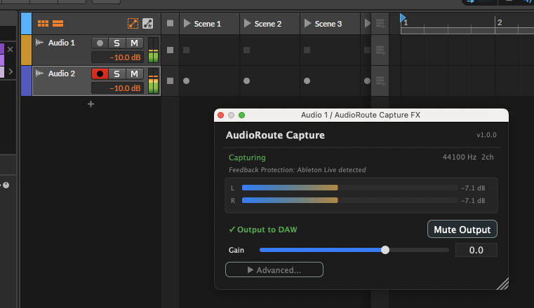Screen dimensions: 534x308
Task: Click Audio 1 orange color strip
Action: tap(26, 50)
